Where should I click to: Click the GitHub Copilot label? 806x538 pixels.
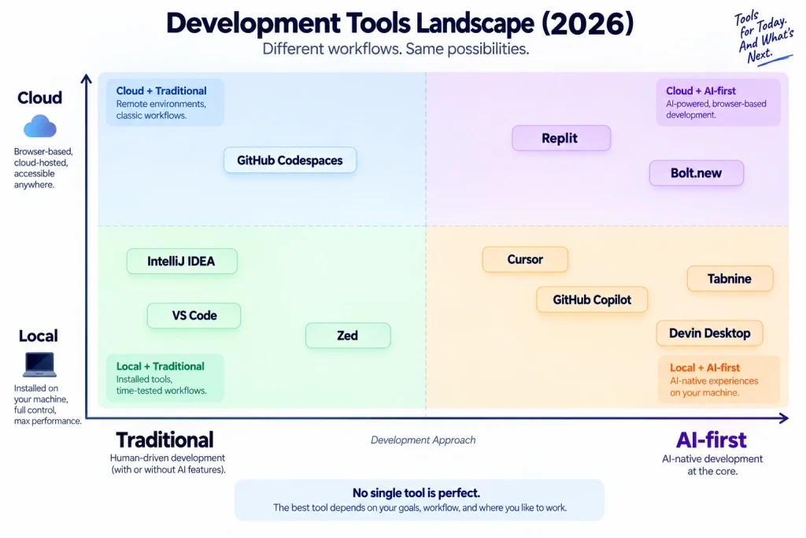pos(592,299)
